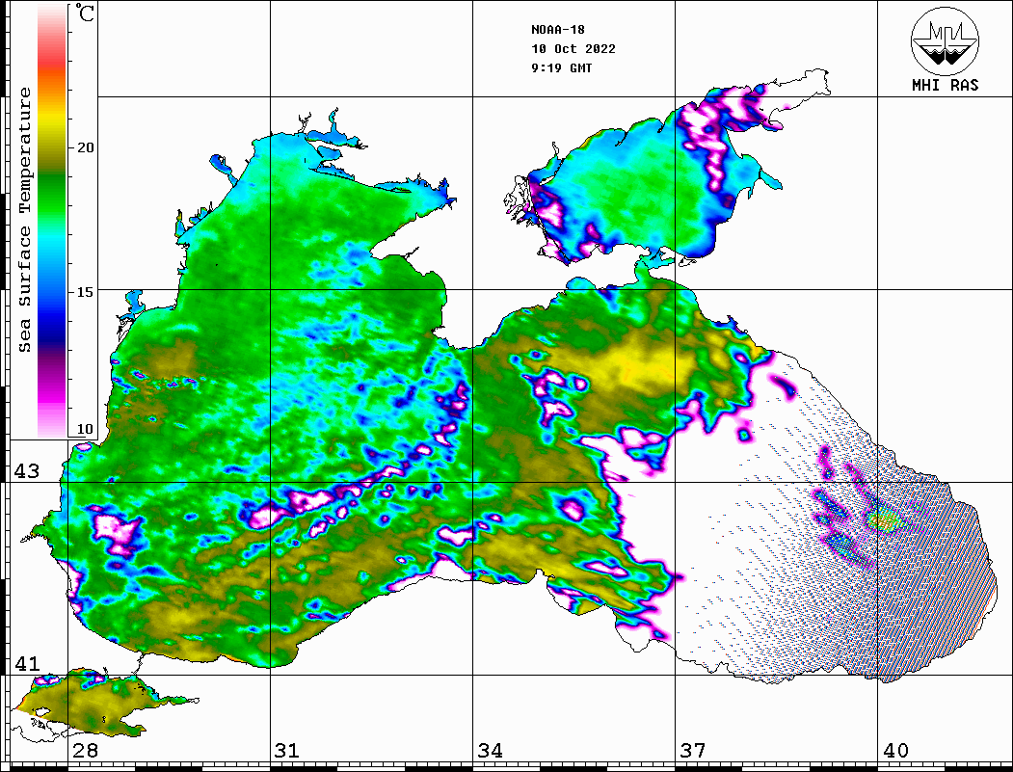
Task: Select the 'NOAA-18' satellite label
Action: 558,30
